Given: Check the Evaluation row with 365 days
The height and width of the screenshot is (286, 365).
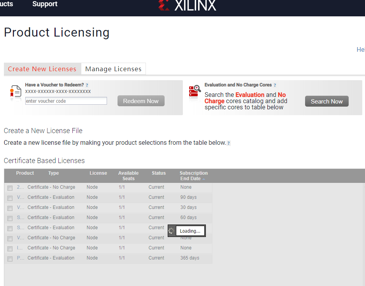Looking at the screenshot, I should click(10, 259).
